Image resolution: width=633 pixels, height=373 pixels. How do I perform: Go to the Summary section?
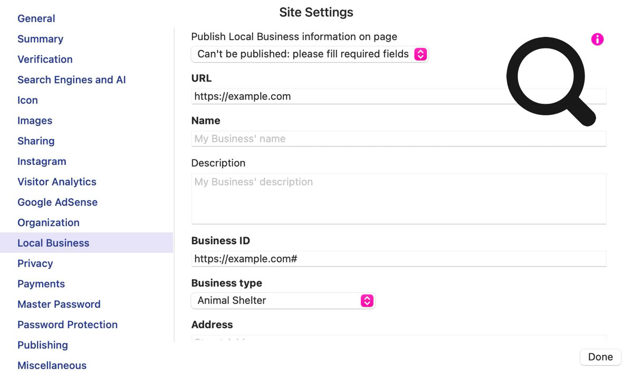click(40, 39)
